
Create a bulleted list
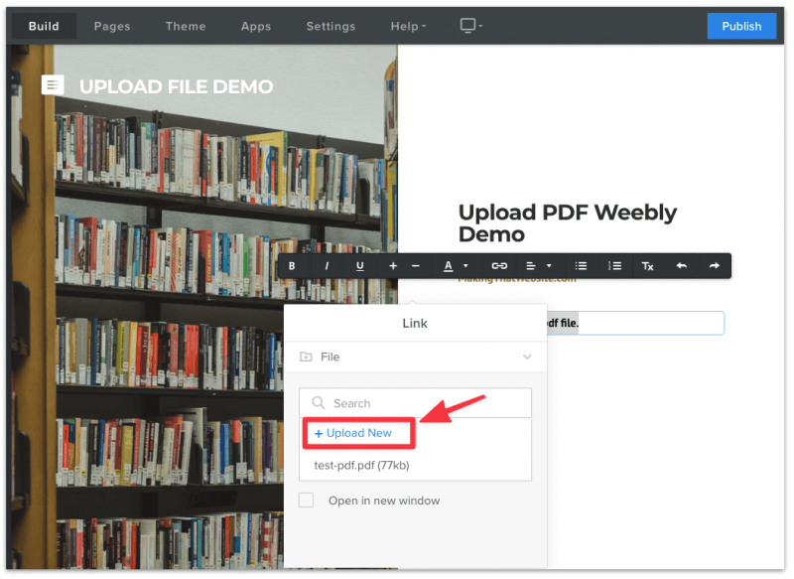(581, 266)
